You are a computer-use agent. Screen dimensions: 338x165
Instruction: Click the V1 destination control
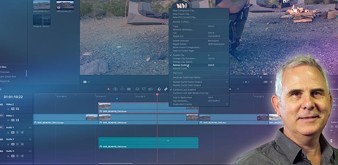click(2, 116)
